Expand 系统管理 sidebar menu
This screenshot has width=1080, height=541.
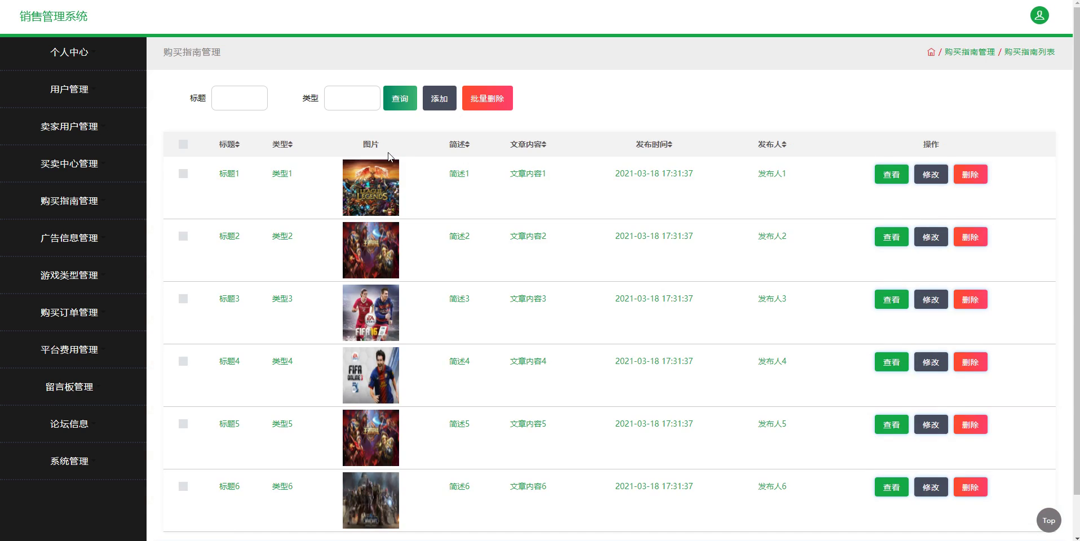pyautogui.click(x=73, y=461)
